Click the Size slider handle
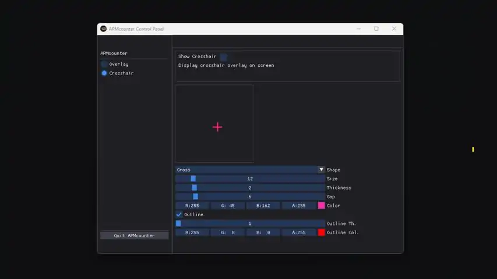Image resolution: width=497 pixels, height=279 pixels. point(193,178)
